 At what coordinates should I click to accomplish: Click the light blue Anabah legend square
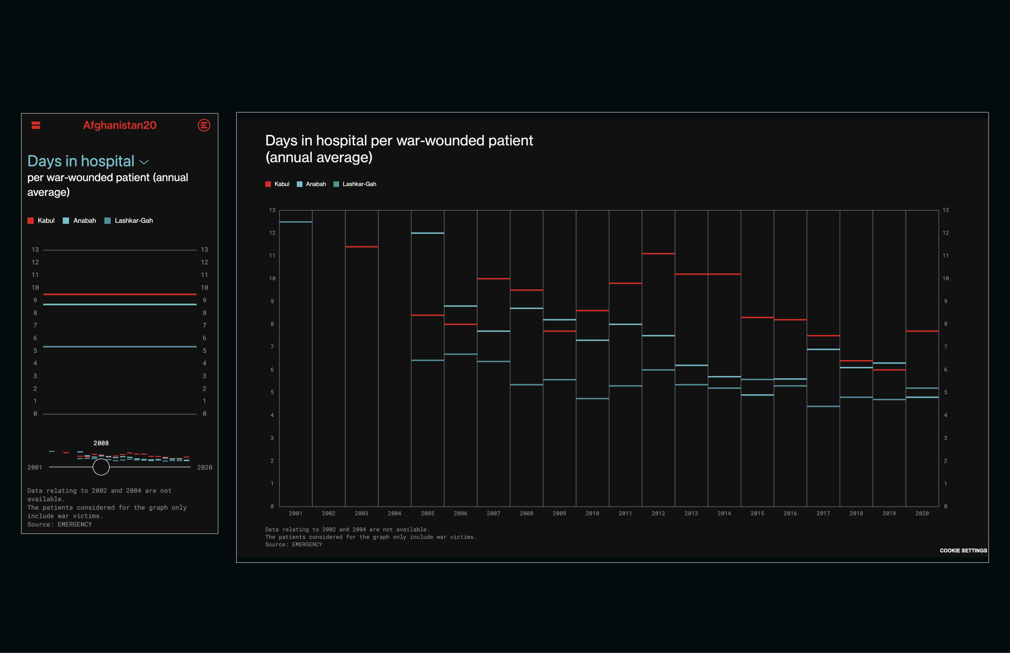tap(66, 220)
